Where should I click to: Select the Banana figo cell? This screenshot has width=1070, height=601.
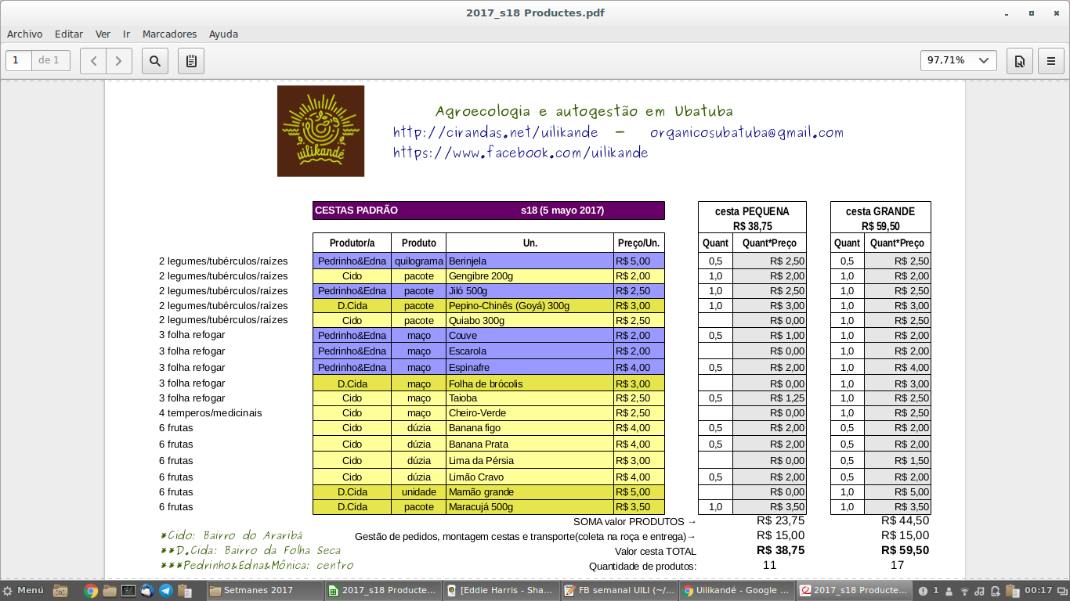(530, 428)
